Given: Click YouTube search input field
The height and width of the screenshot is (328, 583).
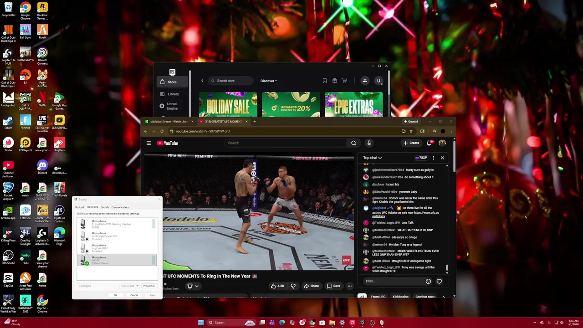Looking at the screenshot, I should 286,143.
